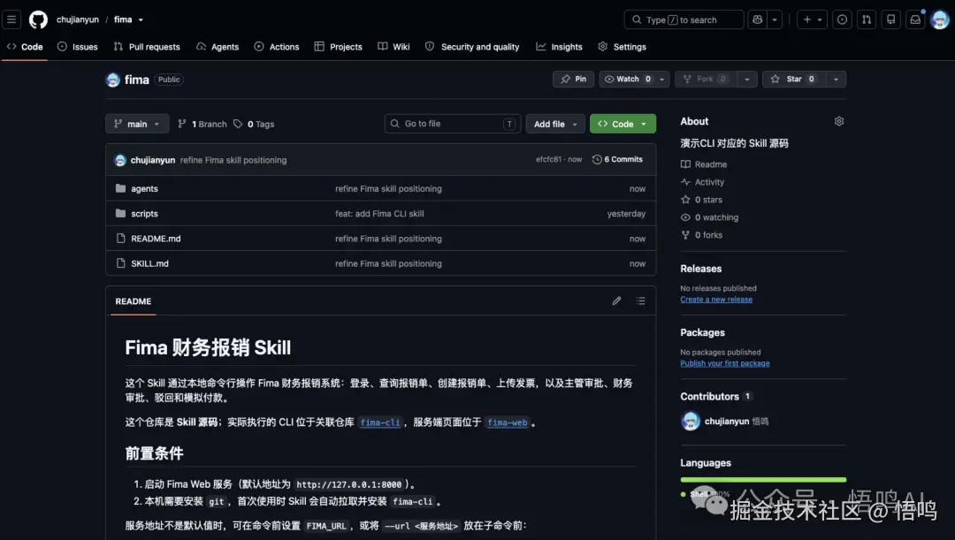View the 1 Branch link
955x540 pixels.
click(202, 125)
